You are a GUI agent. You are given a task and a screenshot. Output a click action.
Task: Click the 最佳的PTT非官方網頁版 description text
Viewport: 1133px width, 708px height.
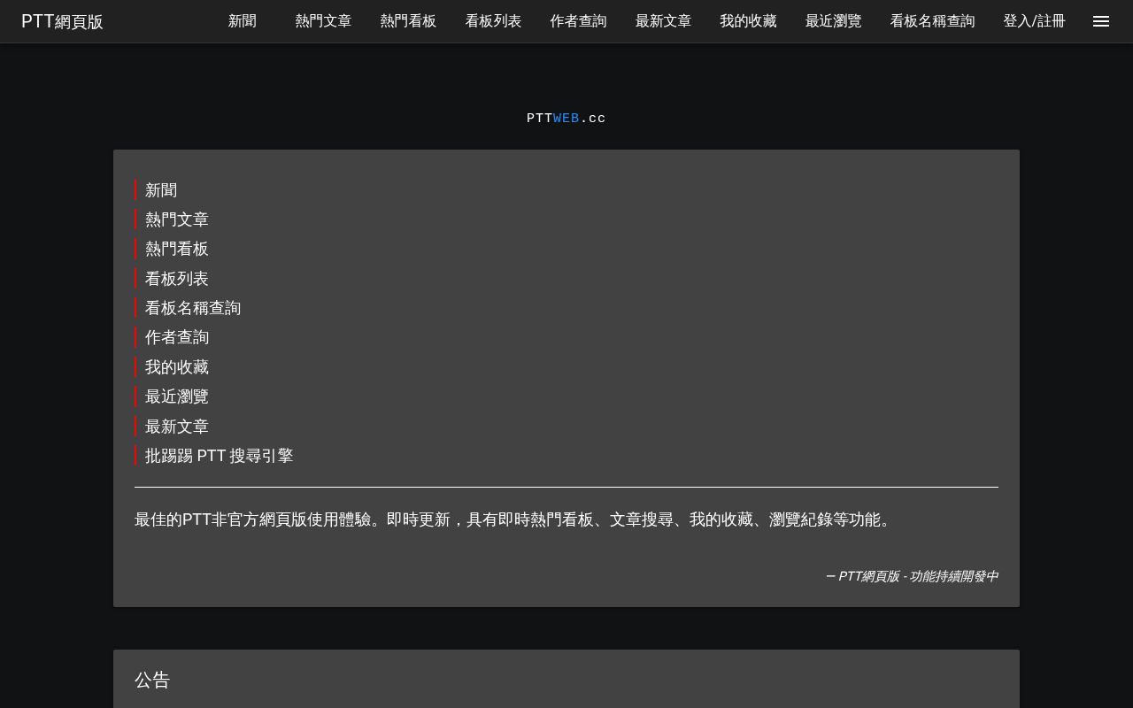tap(515, 519)
